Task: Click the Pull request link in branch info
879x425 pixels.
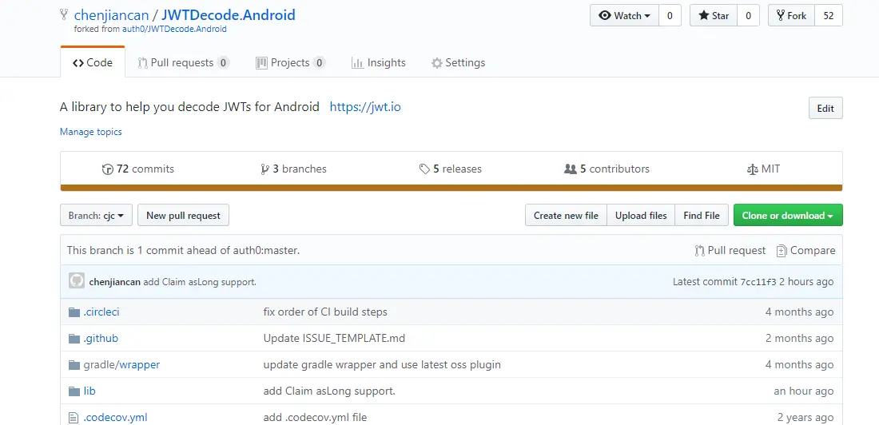Action: click(730, 251)
